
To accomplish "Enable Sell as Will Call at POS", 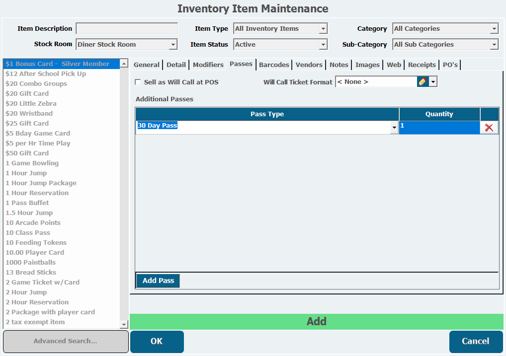I will 138,82.
